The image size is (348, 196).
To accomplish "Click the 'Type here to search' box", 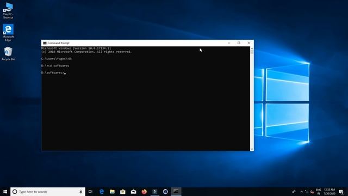I will [x=48, y=192].
